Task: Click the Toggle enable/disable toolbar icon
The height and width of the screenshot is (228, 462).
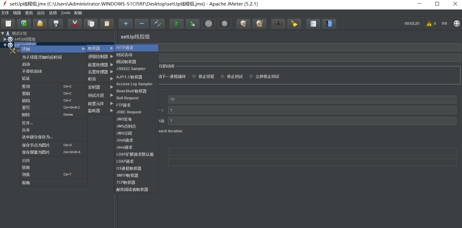Action: 158,24
